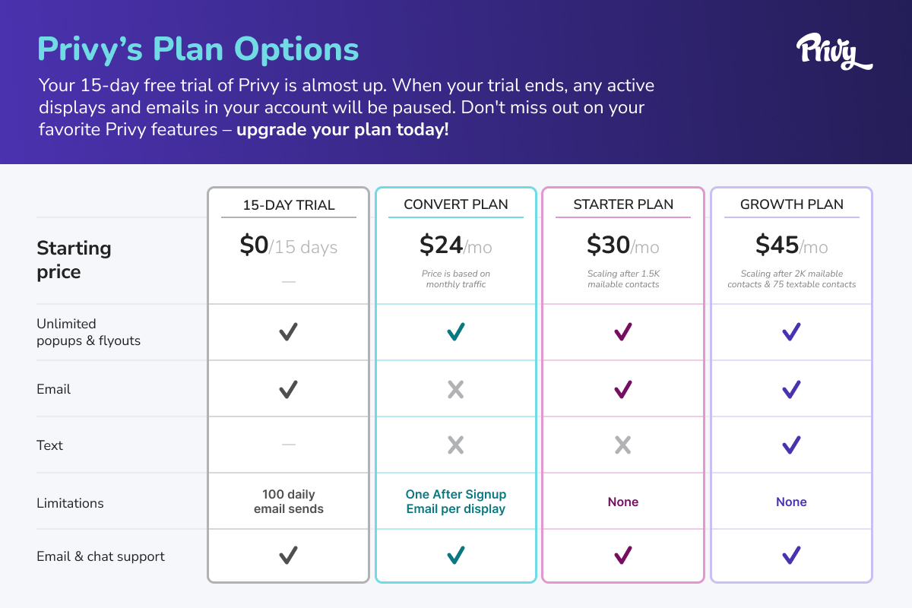Click Convert Plan's Email X mark
This screenshot has width=912, height=608.
click(456, 390)
